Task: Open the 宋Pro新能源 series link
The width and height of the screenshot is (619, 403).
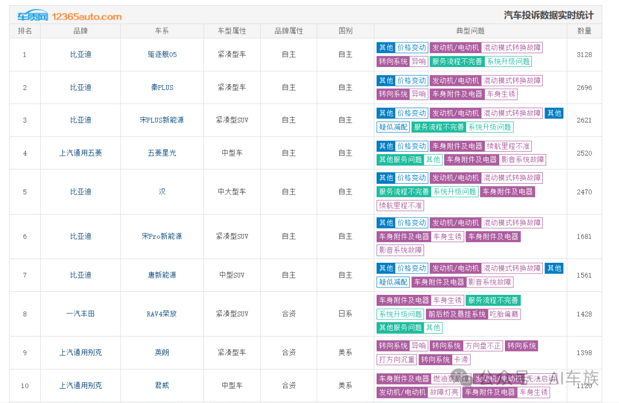Action: [x=162, y=236]
